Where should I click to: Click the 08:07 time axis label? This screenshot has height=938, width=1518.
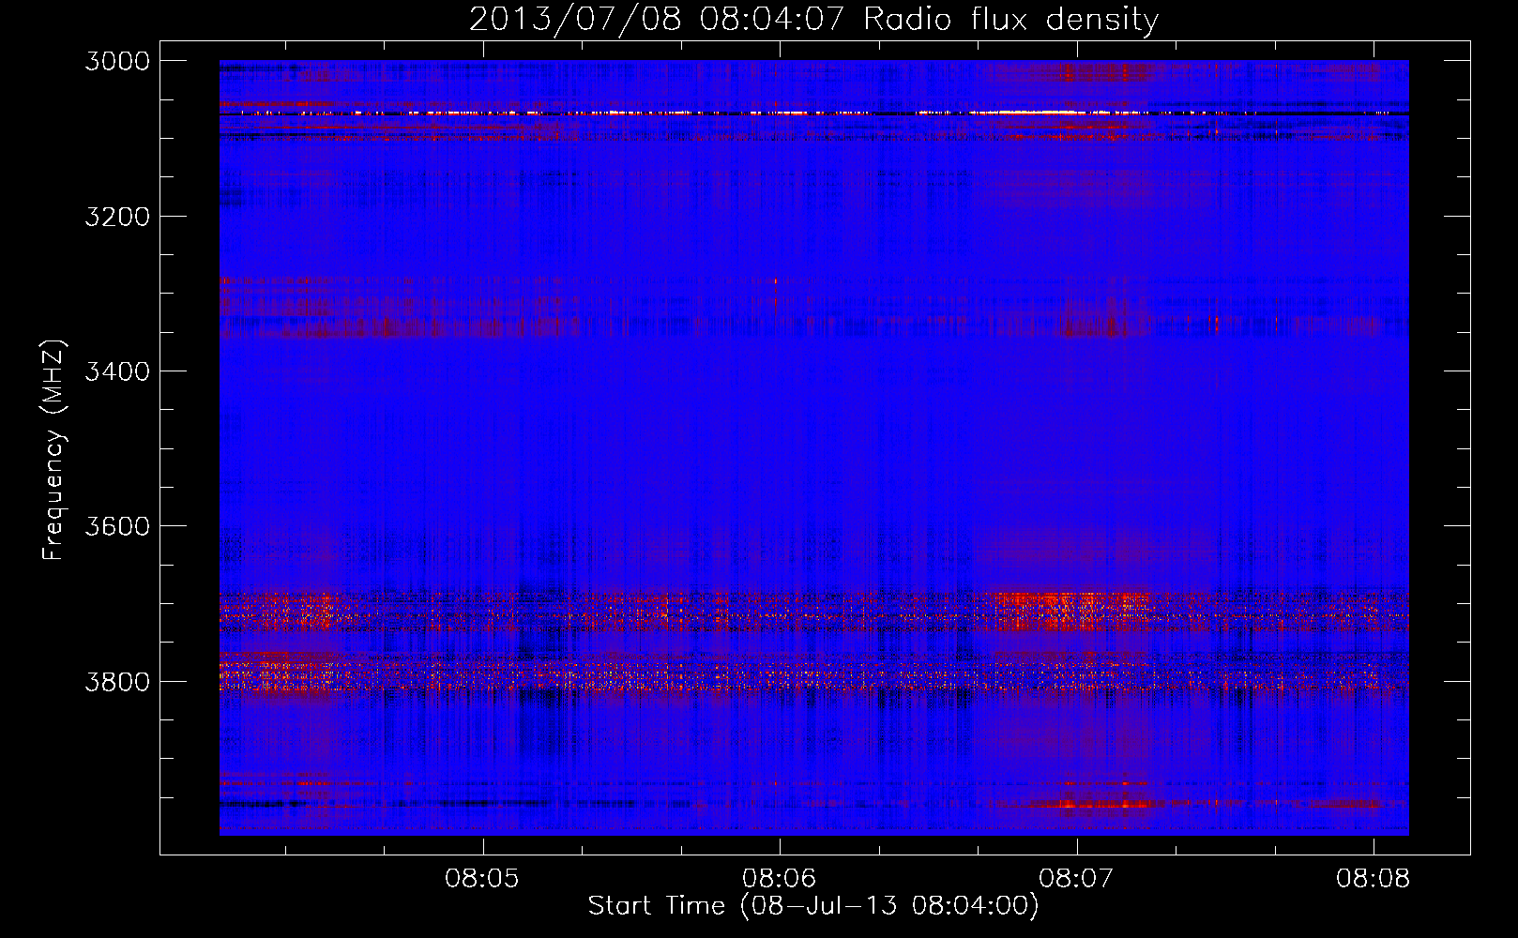click(x=1076, y=878)
